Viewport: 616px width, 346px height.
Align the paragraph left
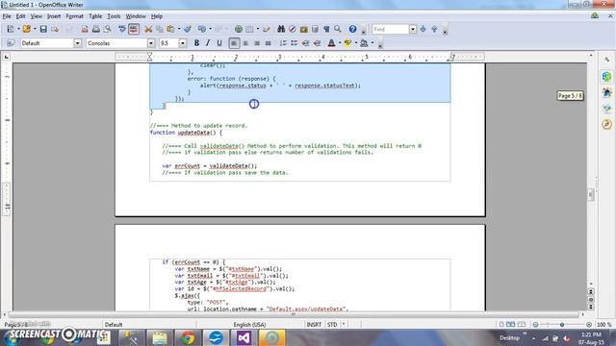click(x=234, y=43)
